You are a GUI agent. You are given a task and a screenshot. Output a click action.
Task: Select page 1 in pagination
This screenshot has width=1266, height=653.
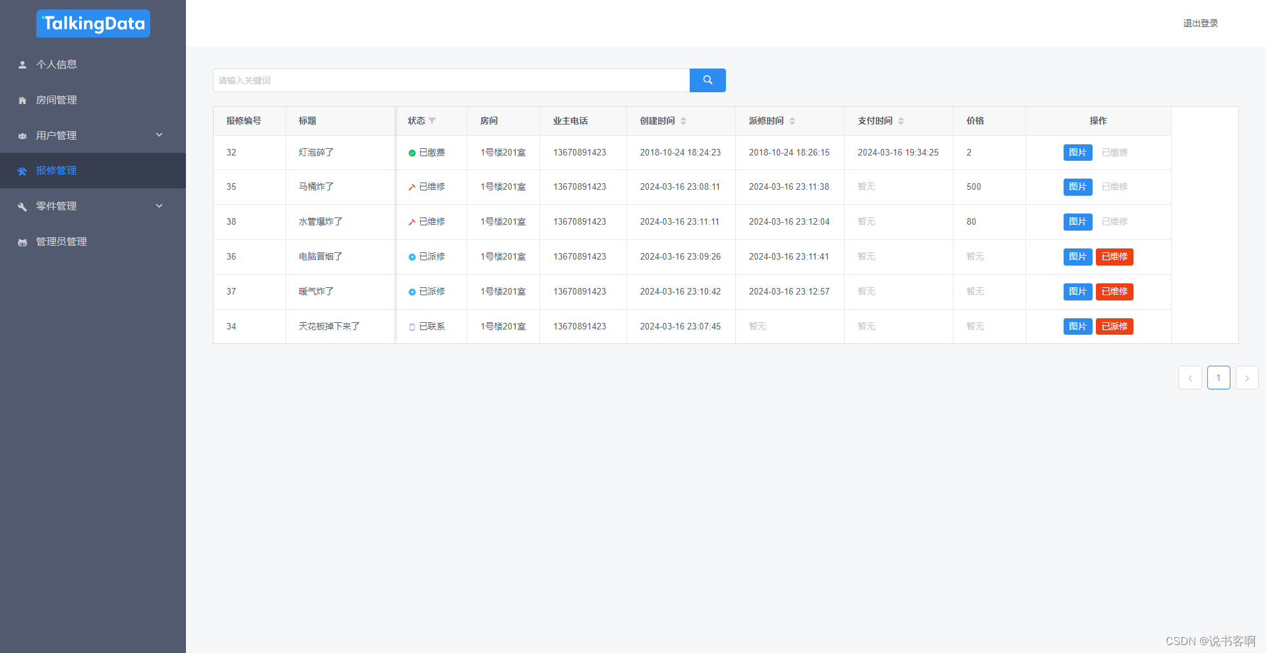pyautogui.click(x=1219, y=378)
